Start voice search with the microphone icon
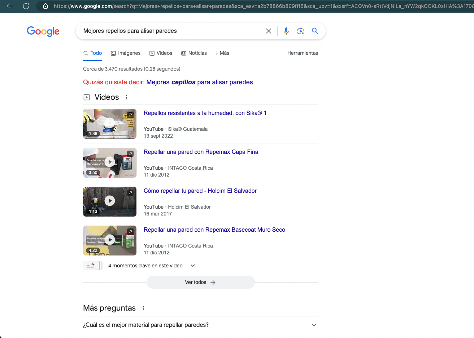 (x=286, y=31)
